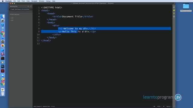Open the Window menu
Image resolution: width=193 pixels, height=108 pixels.
coord(42,1)
